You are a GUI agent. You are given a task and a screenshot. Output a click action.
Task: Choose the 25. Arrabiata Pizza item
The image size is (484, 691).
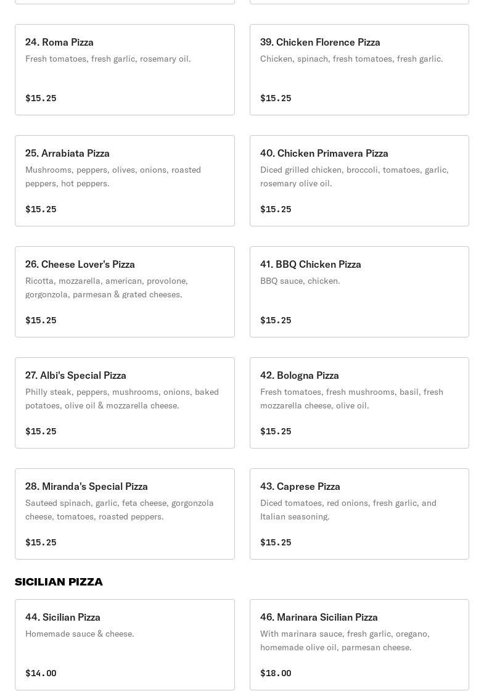(x=125, y=181)
